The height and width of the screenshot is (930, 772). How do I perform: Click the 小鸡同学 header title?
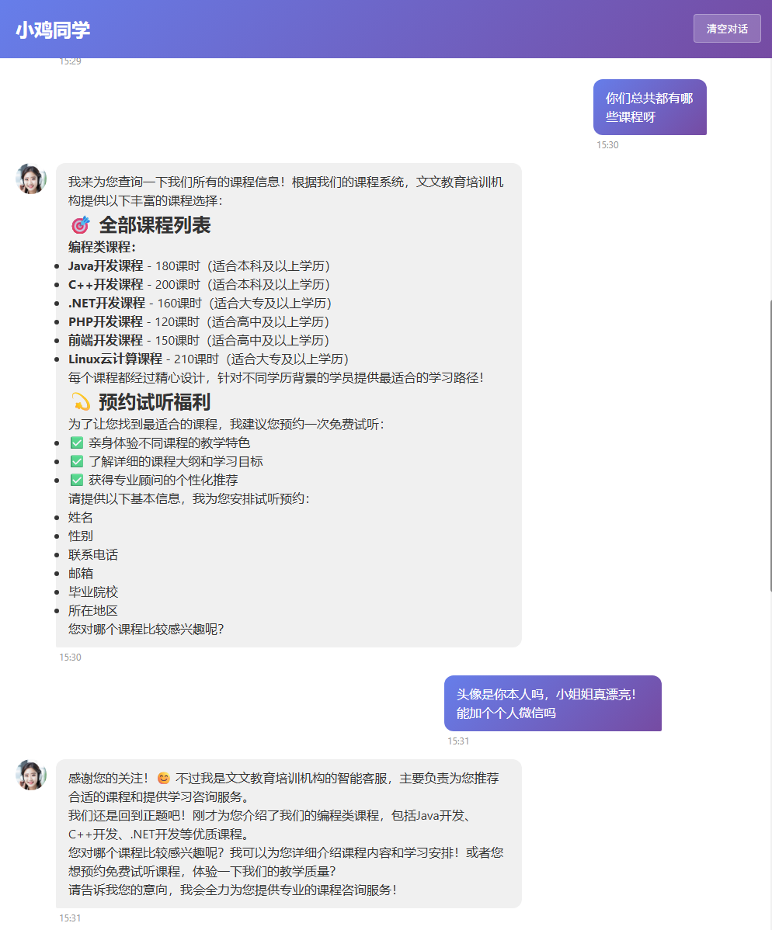(x=53, y=29)
